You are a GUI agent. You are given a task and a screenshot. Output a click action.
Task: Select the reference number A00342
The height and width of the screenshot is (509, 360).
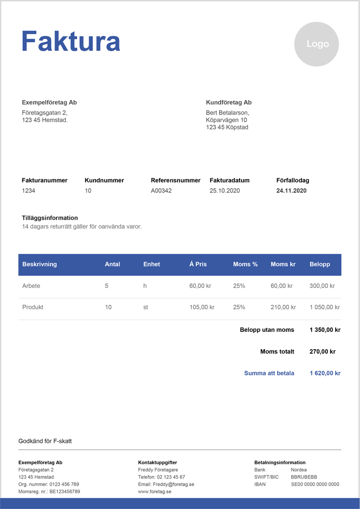(161, 191)
